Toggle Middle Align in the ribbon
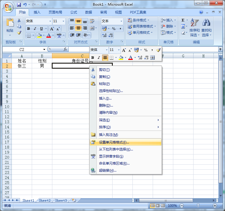225x211 pixels. [x=78, y=21]
